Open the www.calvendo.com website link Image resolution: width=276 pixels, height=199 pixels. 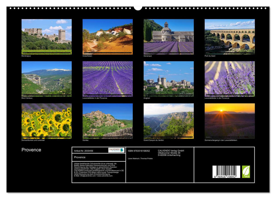pos(105,177)
